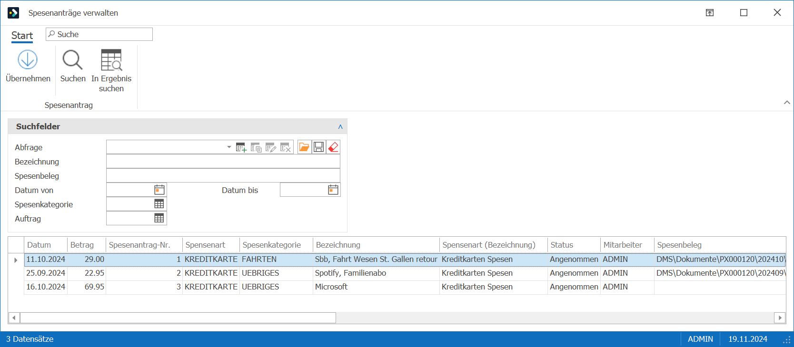The width and height of the screenshot is (794, 347).
Task: Click the Suchen magnifier icon
Action: [x=73, y=60]
